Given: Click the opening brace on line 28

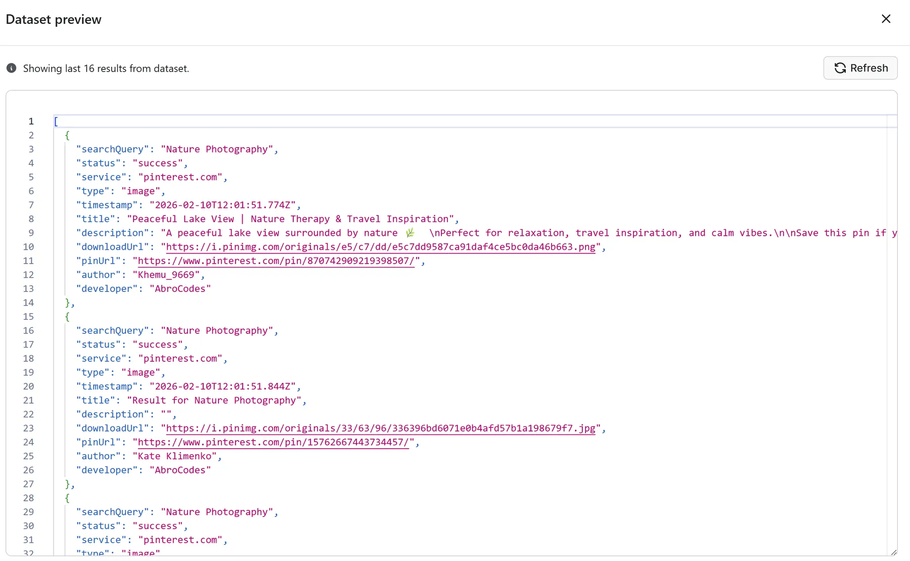Looking at the screenshot, I should [67, 498].
